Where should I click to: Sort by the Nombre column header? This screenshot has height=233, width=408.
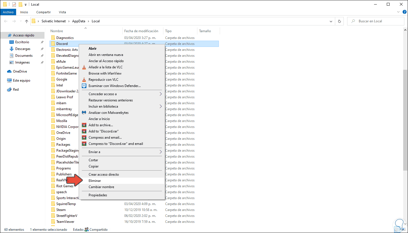point(86,31)
